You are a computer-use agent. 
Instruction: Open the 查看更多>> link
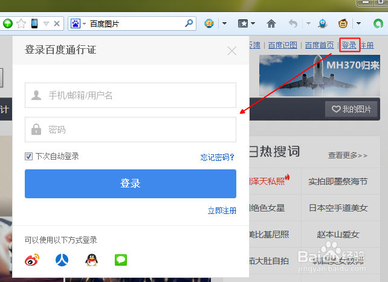pyautogui.click(x=348, y=155)
